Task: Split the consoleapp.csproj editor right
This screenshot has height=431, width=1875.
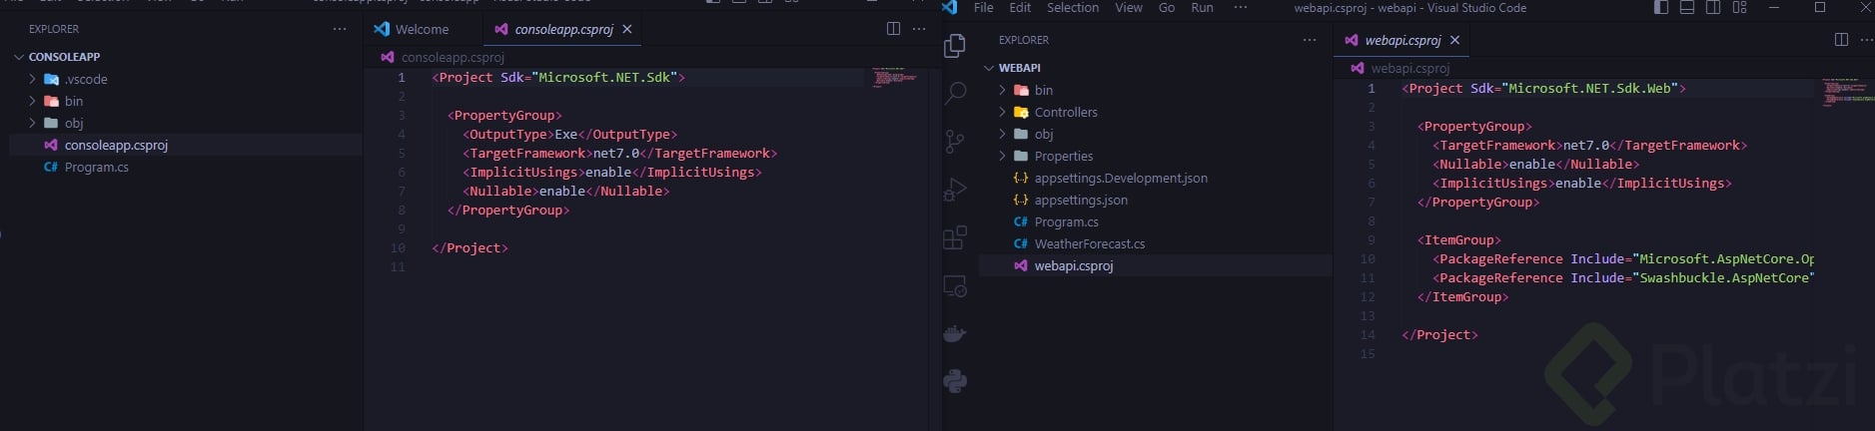Action: click(893, 29)
